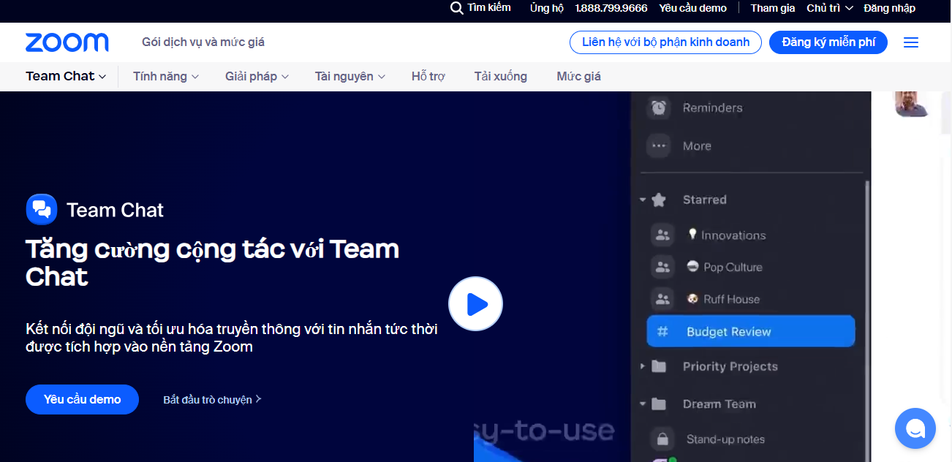
Task: Expand the Priority Projects folder arrow
Action: click(x=643, y=366)
